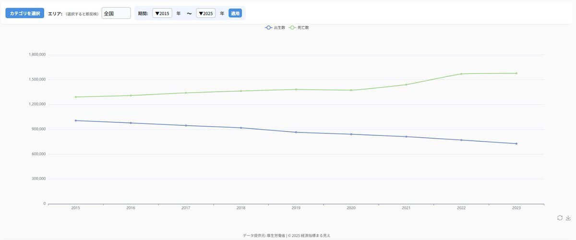Screen dimensions: 576x240
Task: Click the 2015 data point on 出生数 line
Action: 76,120
